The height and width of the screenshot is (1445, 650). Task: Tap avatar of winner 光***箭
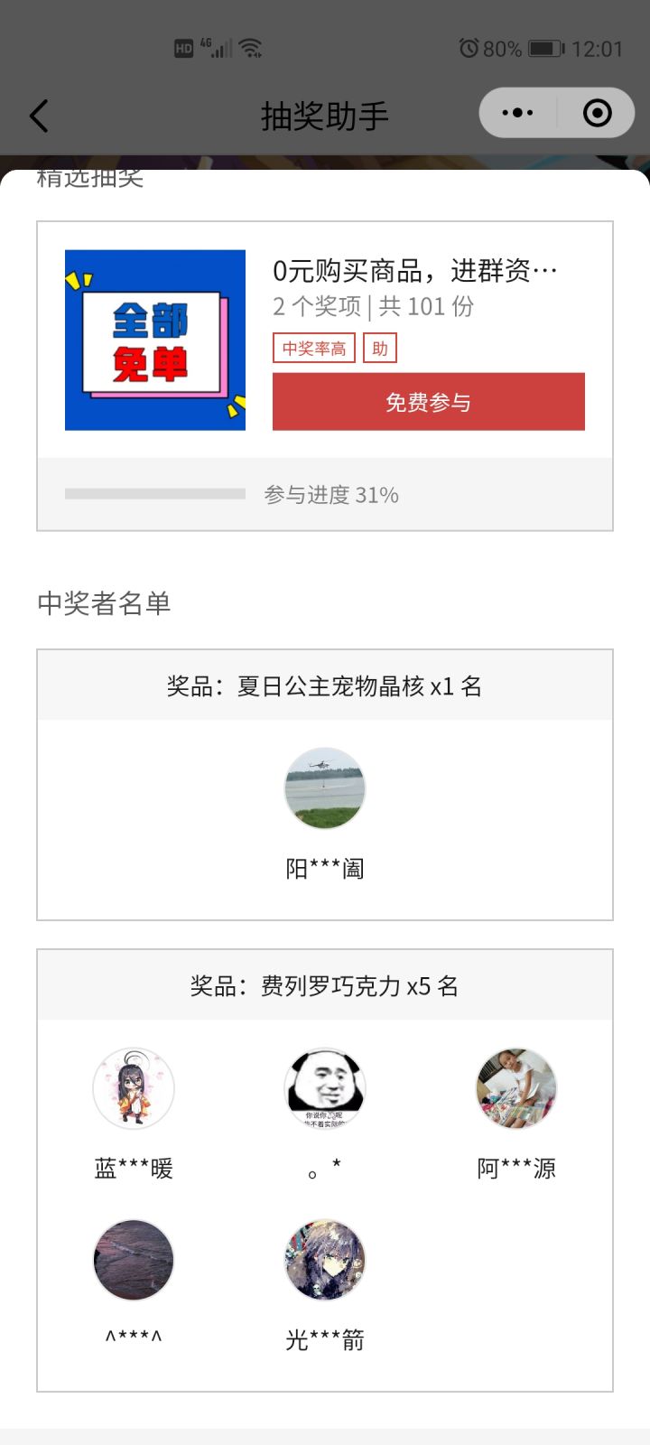click(325, 1260)
